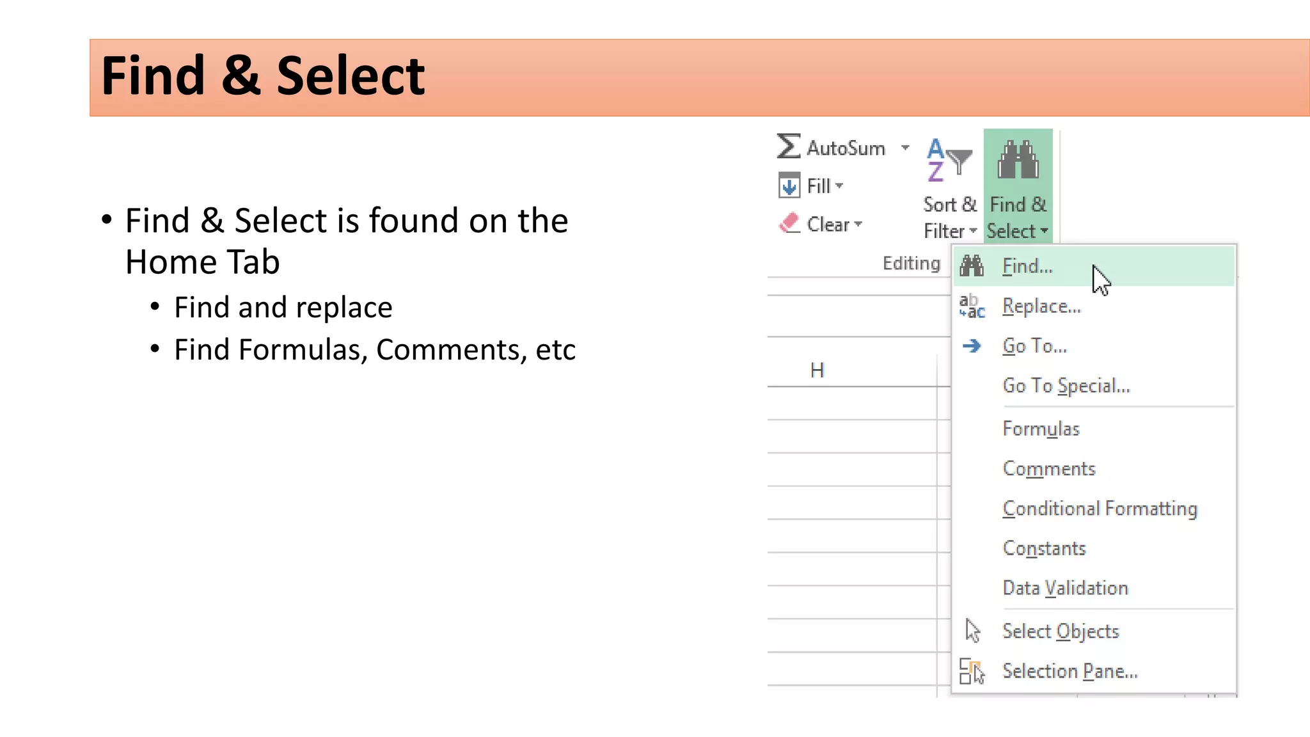Screen dimensions: 1310x737
Task: Click the Find & Select binoculars icon
Action: coord(1018,160)
